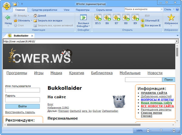182x135 pixels.
Task: Open Favorites (Избранное) star icon
Action: pyautogui.click(x=171, y=18)
